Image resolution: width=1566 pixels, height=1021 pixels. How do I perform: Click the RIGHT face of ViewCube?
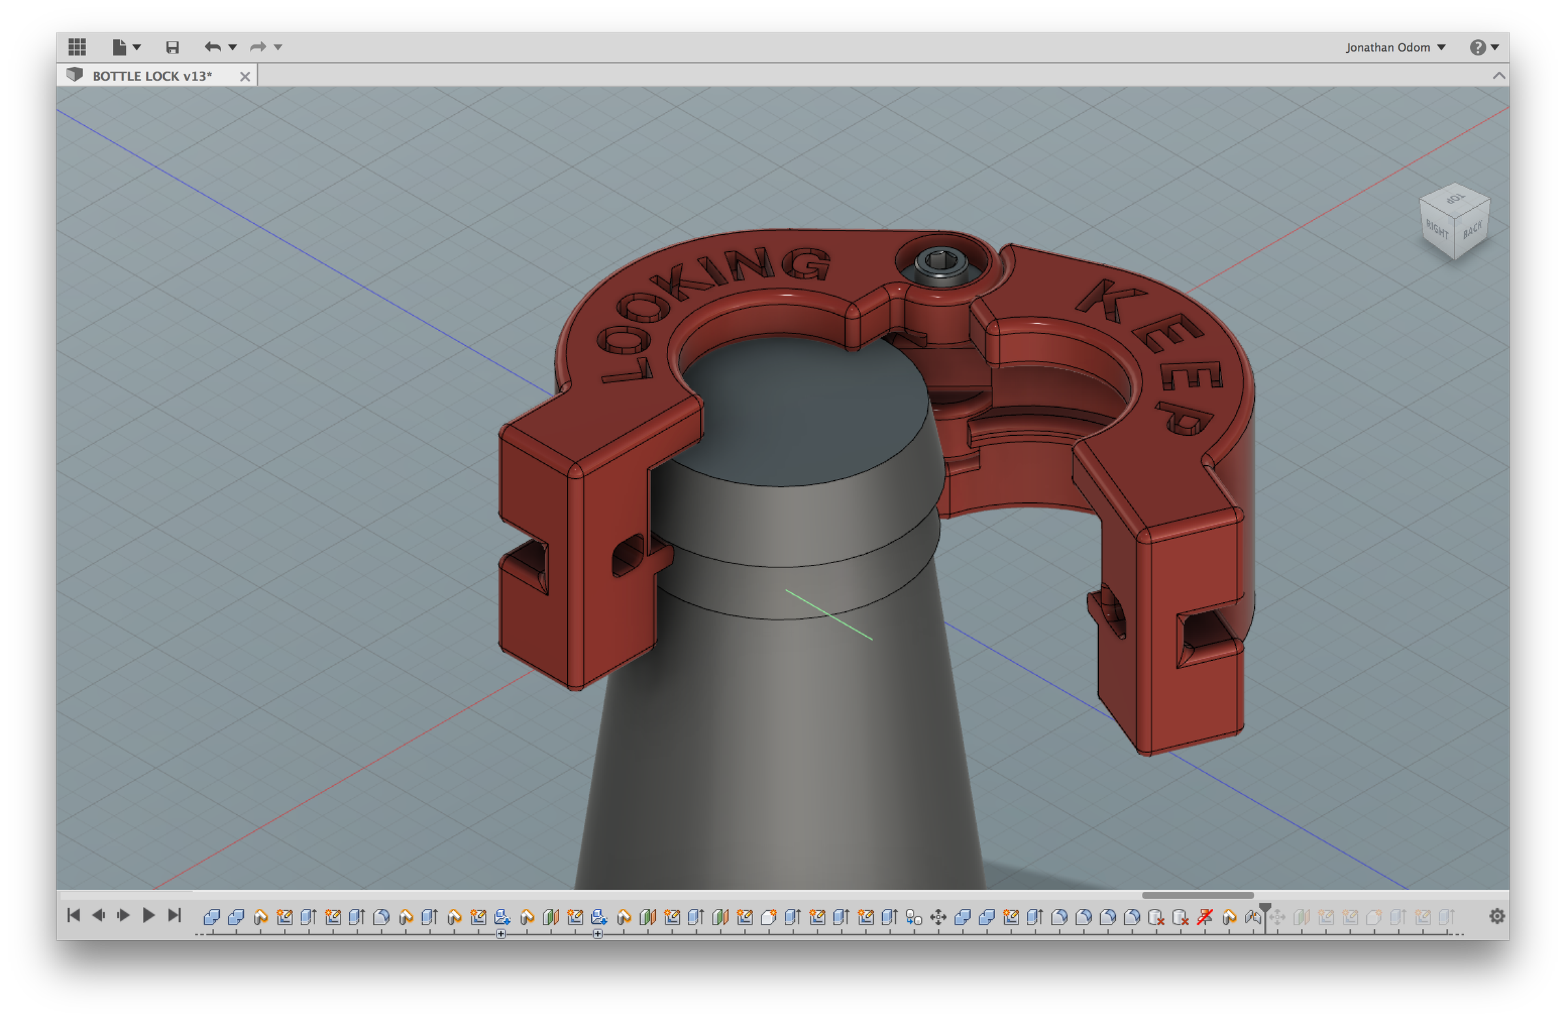click(1436, 230)
